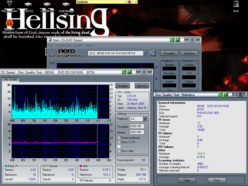Click the Firmware value B7S9 in Statistics
This screenshot has width=248, height=186.
pos(200,109)
